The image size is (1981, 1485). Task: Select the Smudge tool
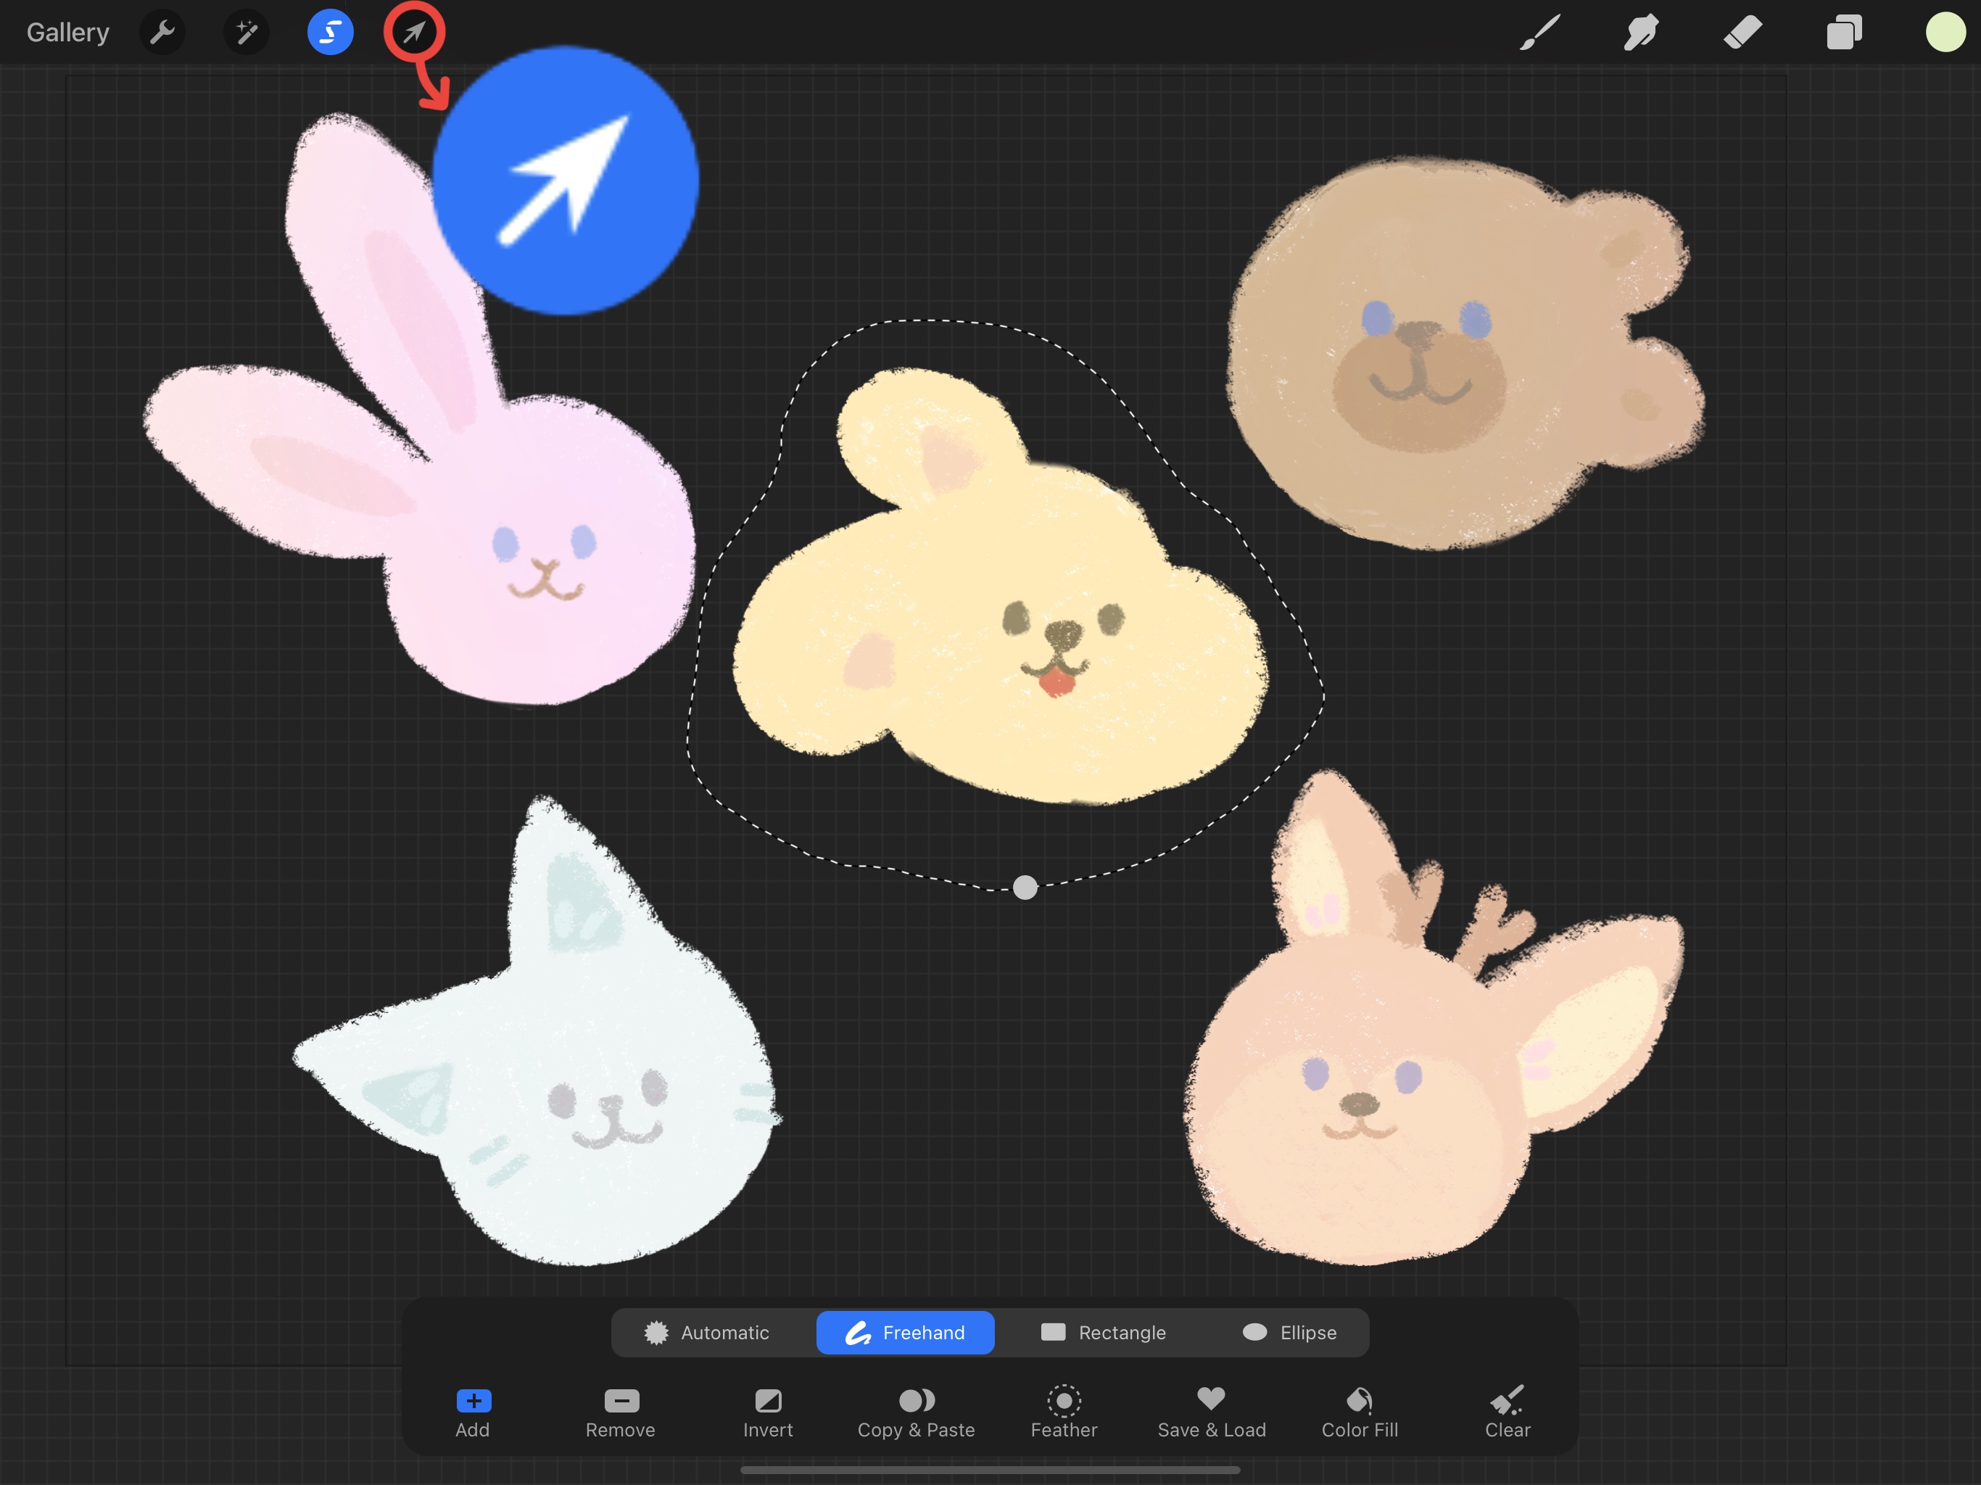tap(1641, 33)
